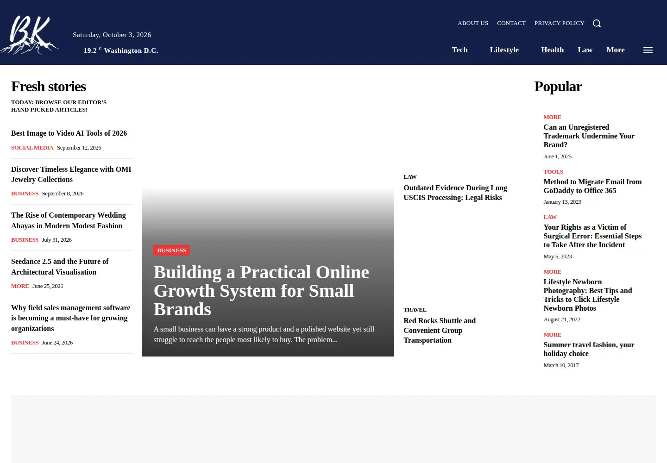667x463 pixels.
Task: Click the LAW label above Outdated Evidence
Action: (x=410, y=177)
